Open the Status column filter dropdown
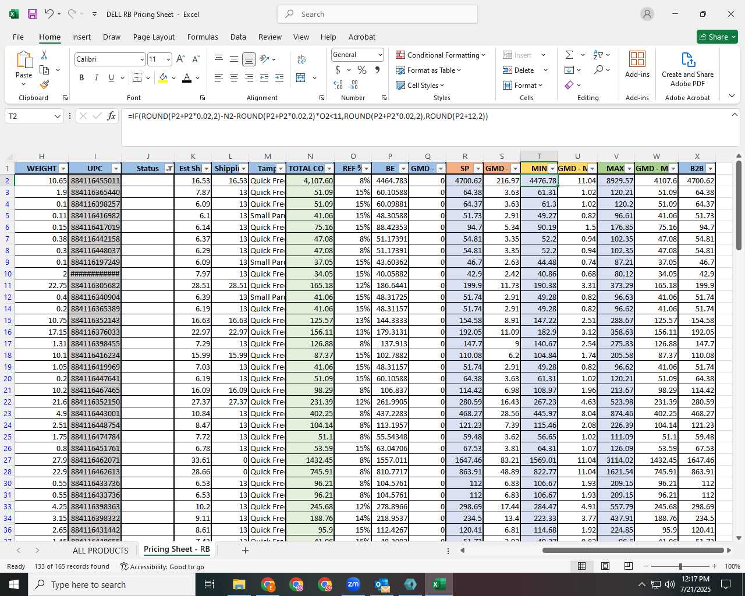Image resolution: width=745 pixels, height=596 pixels. click(x=169, y=168)
